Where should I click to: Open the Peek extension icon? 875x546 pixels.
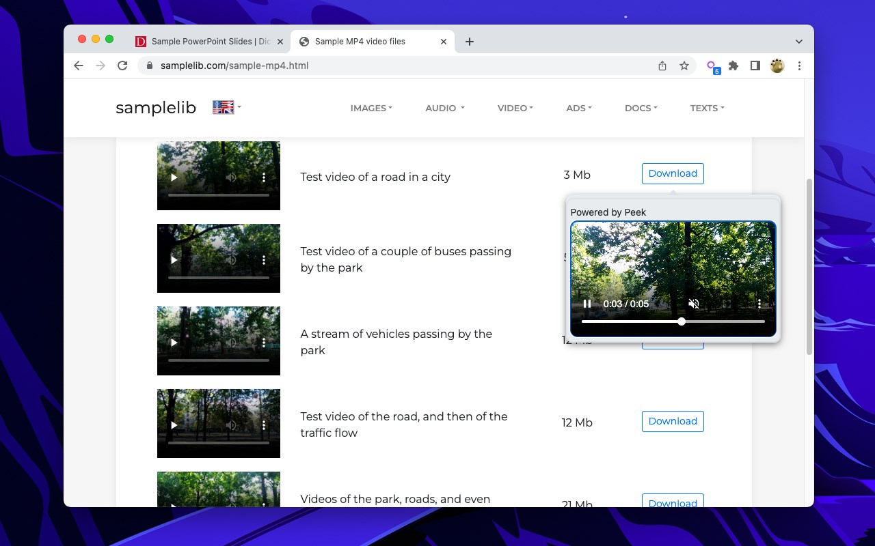click(712, 66)
